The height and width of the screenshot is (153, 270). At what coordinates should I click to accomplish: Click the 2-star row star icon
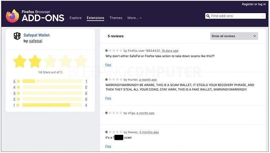[x=18, y=99]
